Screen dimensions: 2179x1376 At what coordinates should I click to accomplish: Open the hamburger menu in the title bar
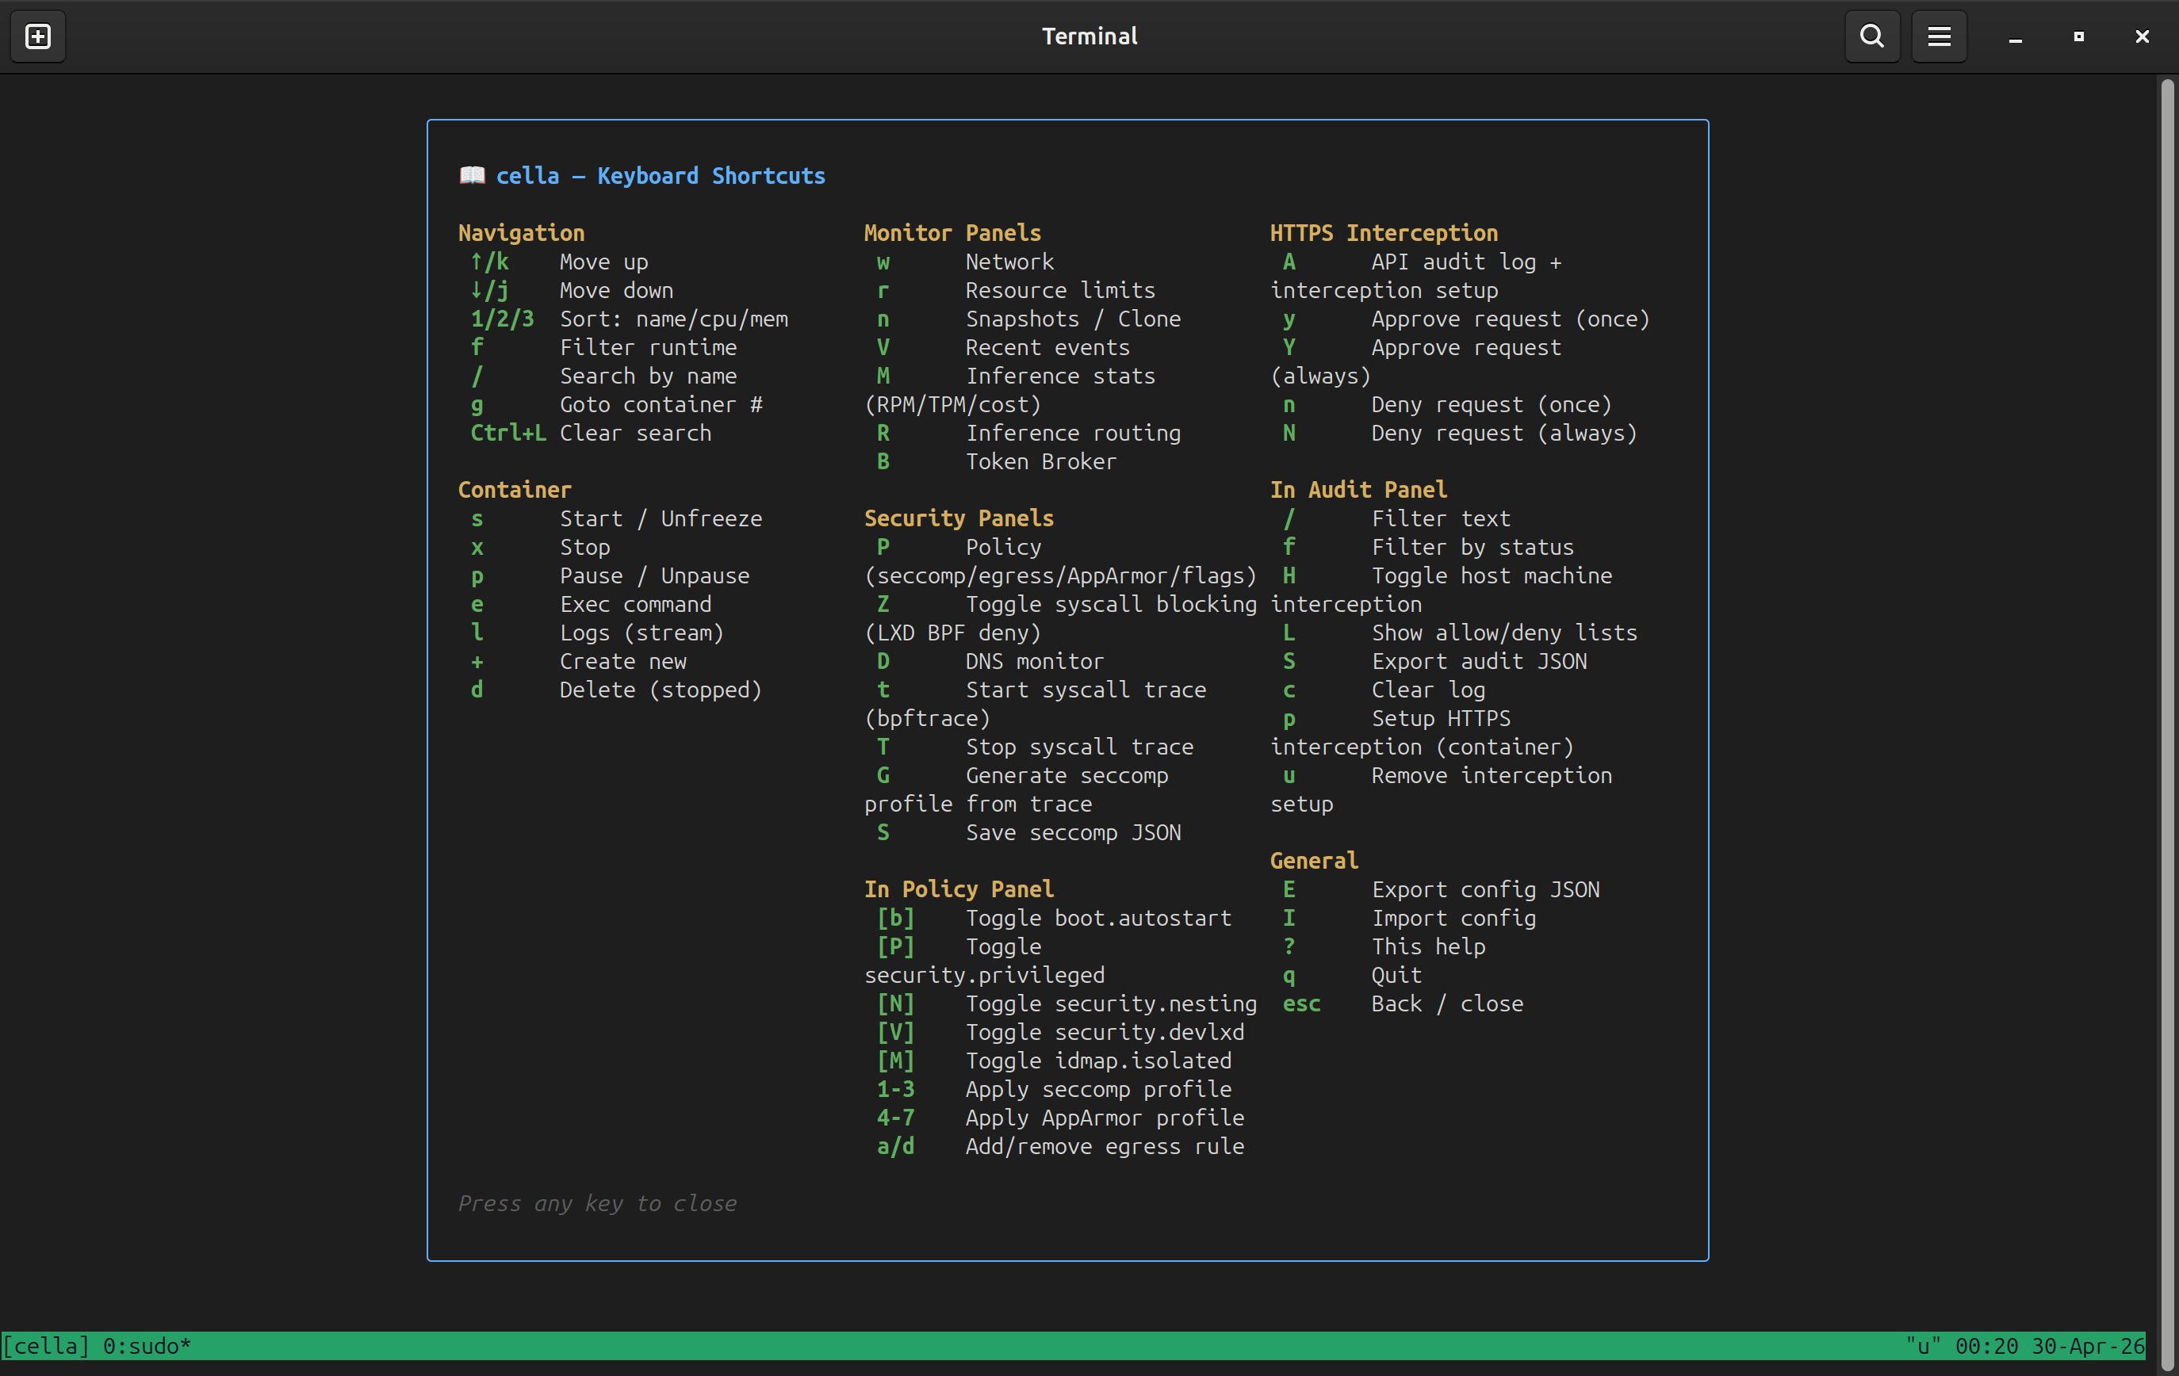click(1940, 36)
